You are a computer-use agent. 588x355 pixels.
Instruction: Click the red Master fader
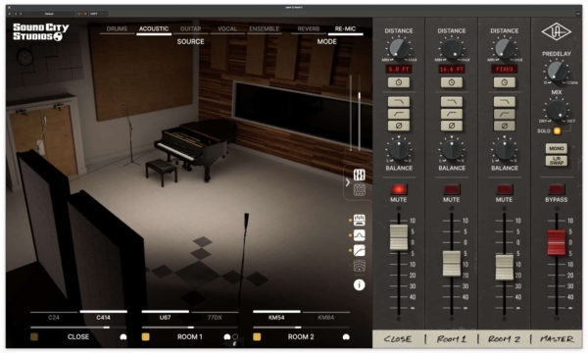(x=557, y=243)
